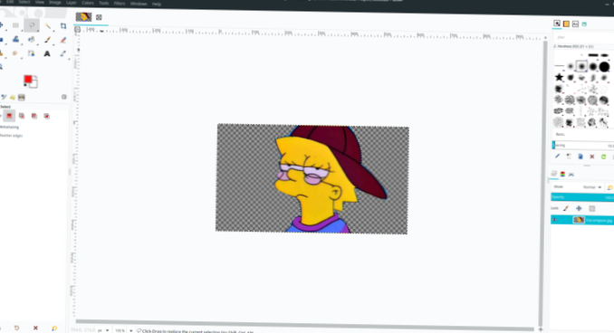Select the Smudge tool
The image size is (614, 333).
(14, 52)
